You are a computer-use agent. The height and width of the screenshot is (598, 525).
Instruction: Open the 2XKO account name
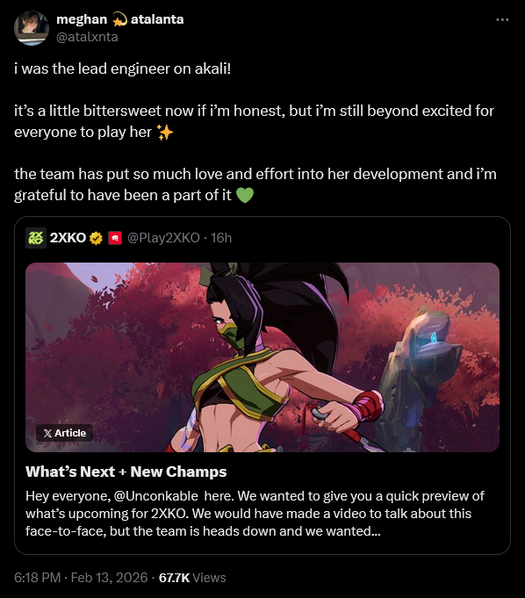68,238
